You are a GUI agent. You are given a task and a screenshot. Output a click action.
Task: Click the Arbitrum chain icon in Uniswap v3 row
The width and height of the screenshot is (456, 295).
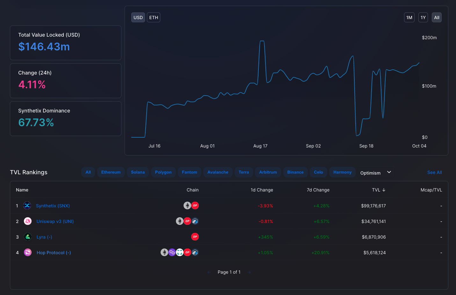tap(195, 221)
